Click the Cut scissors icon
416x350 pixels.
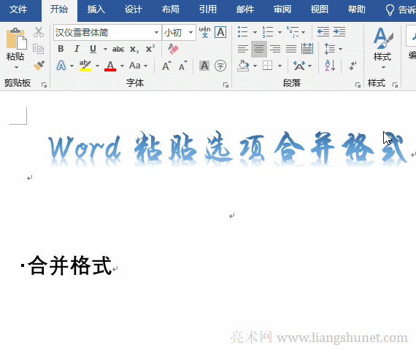39,32
